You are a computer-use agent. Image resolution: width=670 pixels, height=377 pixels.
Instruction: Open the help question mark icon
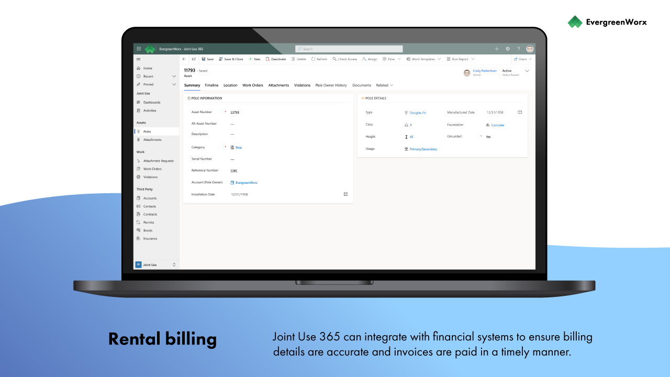pyautogui.click(x=519, y=49)
